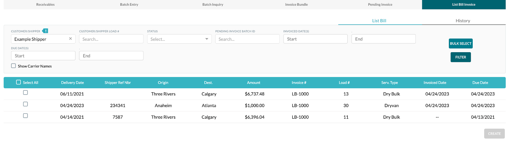Check the Select All checkbox
Screen dimensions: 509x143
18,82
